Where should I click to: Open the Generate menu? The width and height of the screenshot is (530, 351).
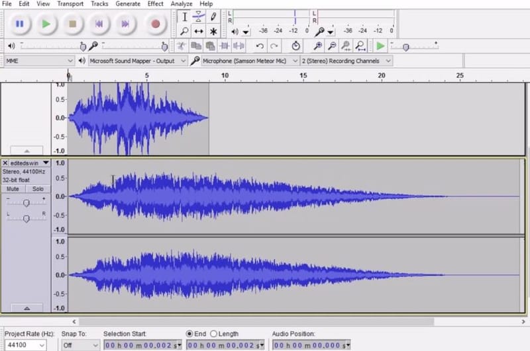tap(128, 4)
